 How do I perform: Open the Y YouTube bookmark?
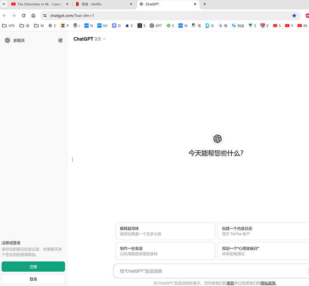pyautogui.click(x=289, y=26)
